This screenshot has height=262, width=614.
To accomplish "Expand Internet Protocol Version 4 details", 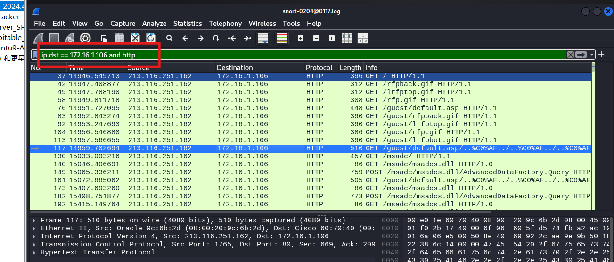I will [x=34, y=237].
